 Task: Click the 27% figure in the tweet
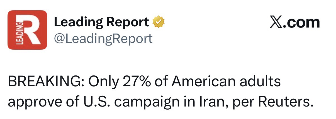(133, 82)
